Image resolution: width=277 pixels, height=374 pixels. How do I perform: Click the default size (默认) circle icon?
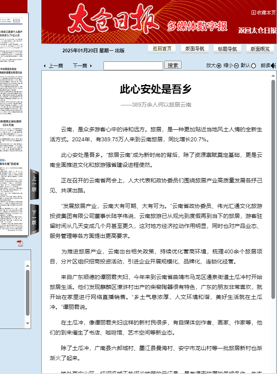[x=254, y=66]
